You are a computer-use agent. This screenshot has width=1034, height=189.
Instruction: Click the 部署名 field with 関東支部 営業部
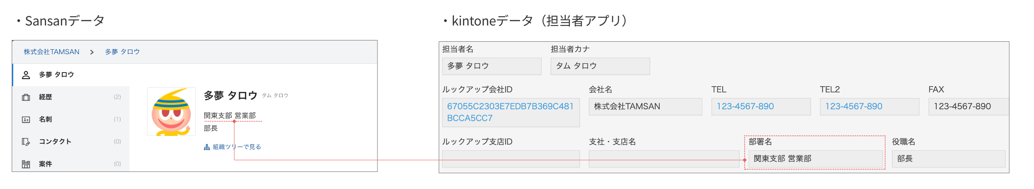815,159
